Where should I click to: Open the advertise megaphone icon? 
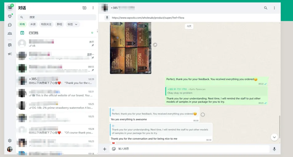coord(10,54)
